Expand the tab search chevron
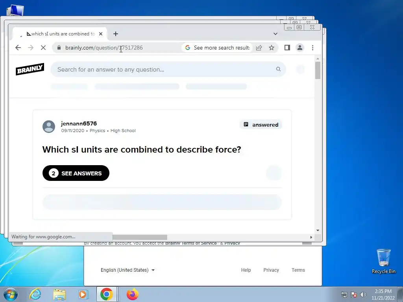The image size is (403, 302). tap(275, 34)
